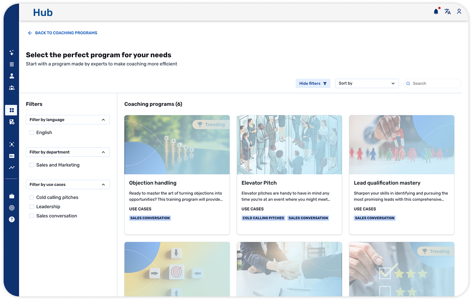Image resolution: width=472 pixels, height=300 pixels.
Task: Click the target goals sidebar icon
Action: click(12, 208)
